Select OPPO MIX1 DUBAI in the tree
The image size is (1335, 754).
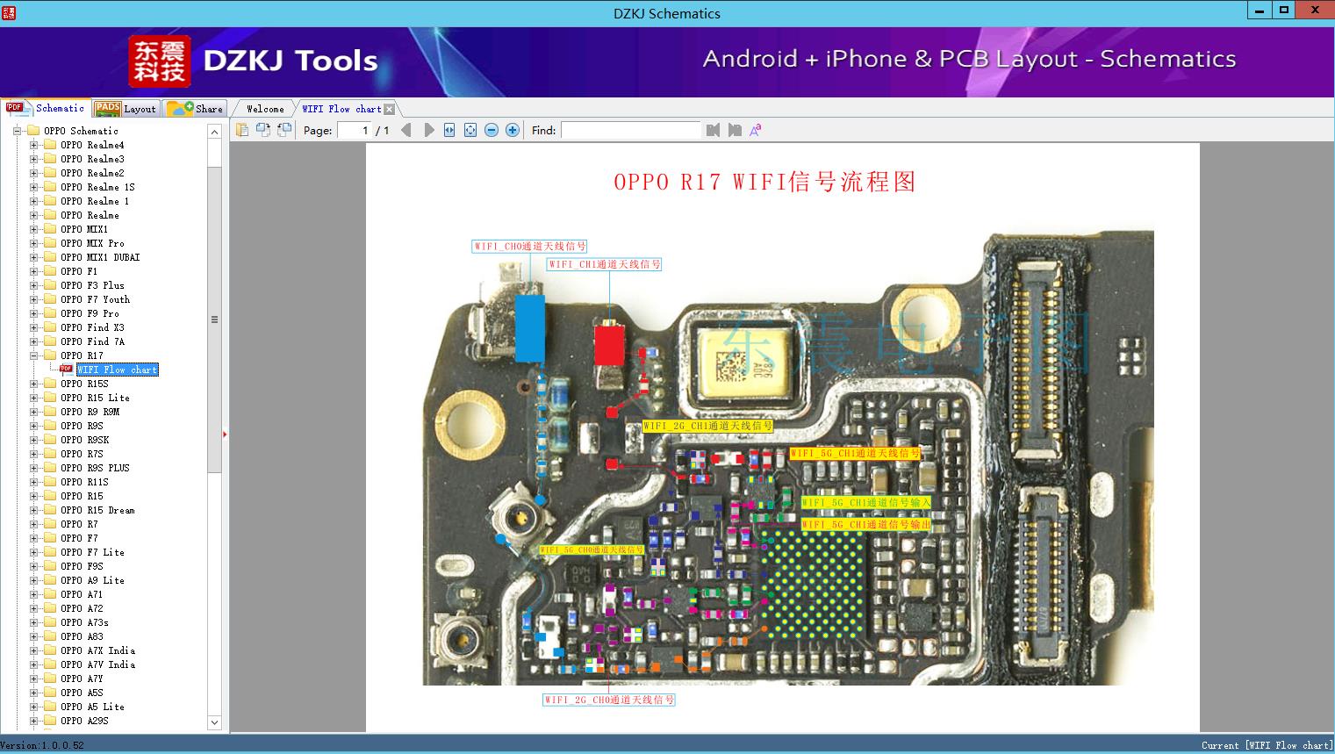pos(100,257)
